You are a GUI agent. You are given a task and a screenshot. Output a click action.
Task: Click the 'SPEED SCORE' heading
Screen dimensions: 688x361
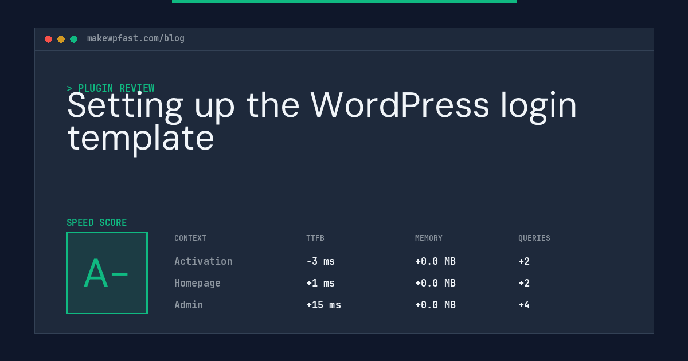click(97, 223)
